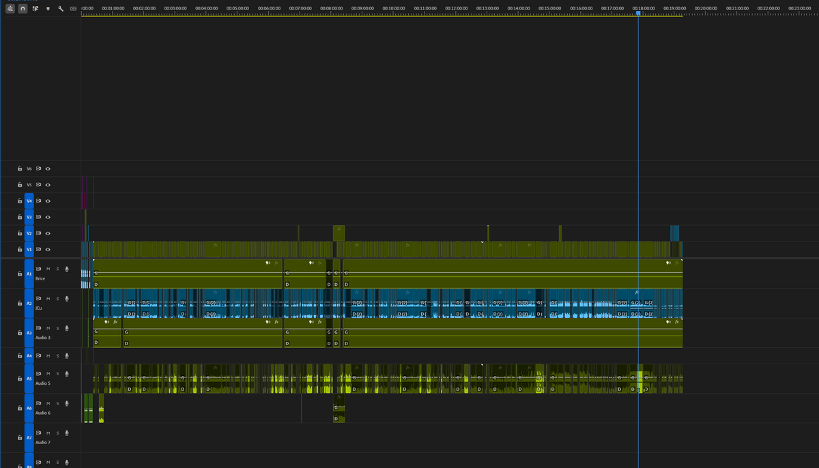Viewport: 819px width, 468px height.
Task: Hide the V5 track output eye
Action: click(x=48, y=185)
